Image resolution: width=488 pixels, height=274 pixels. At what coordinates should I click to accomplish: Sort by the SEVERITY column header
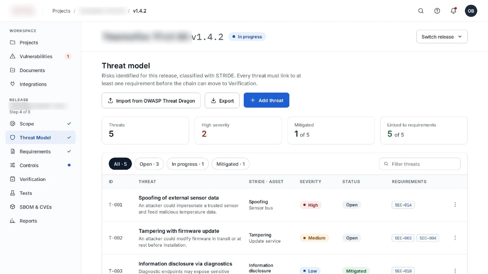click(x=310, y=181)
